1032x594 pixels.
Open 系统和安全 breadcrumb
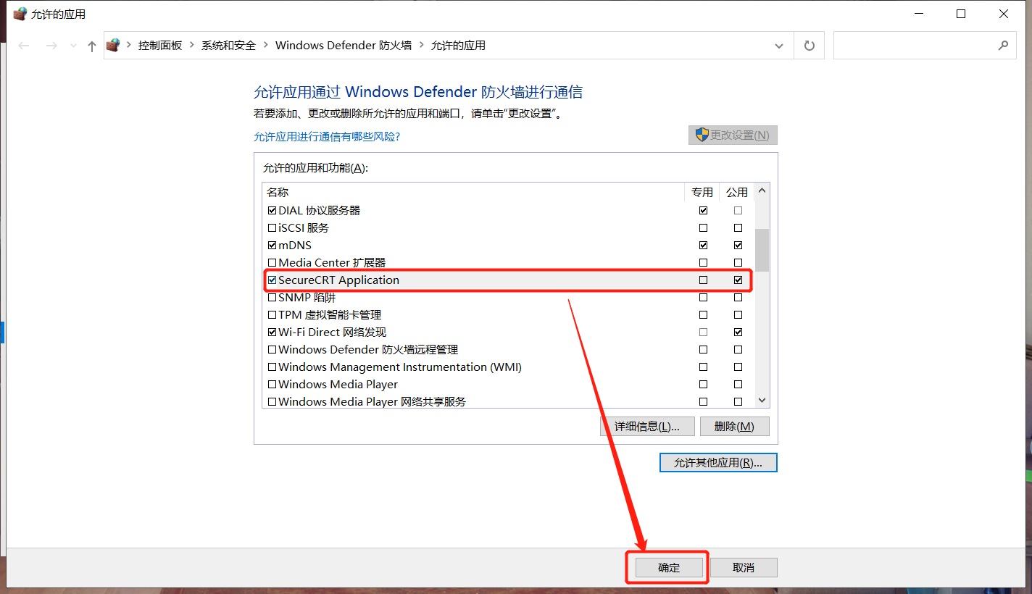[228, 45]
